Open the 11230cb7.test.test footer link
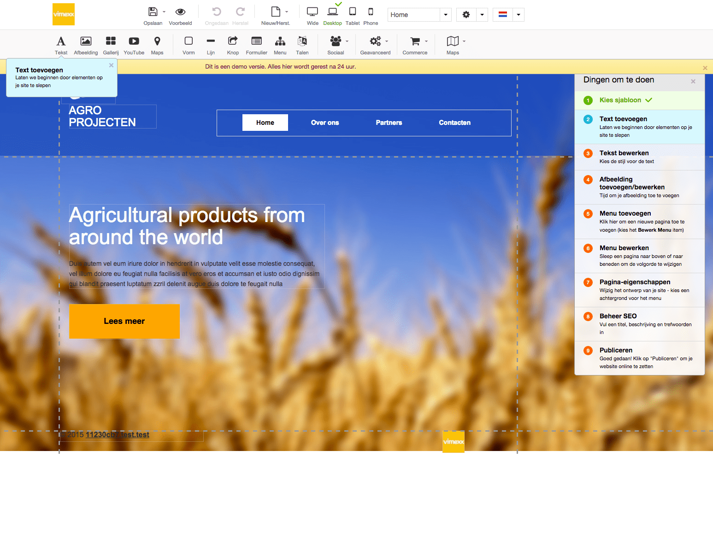Screen dimensions: 713x545 (118, 435)
